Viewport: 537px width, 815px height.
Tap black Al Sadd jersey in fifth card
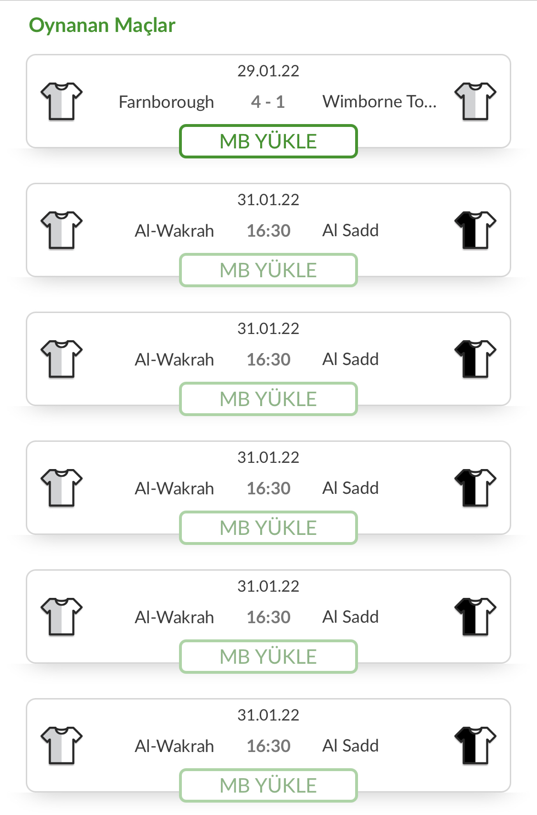[x=475, y=616]
